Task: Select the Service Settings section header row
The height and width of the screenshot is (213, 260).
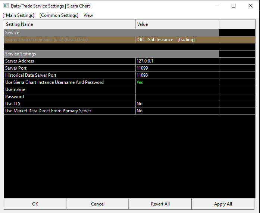Action: point(112,54)
